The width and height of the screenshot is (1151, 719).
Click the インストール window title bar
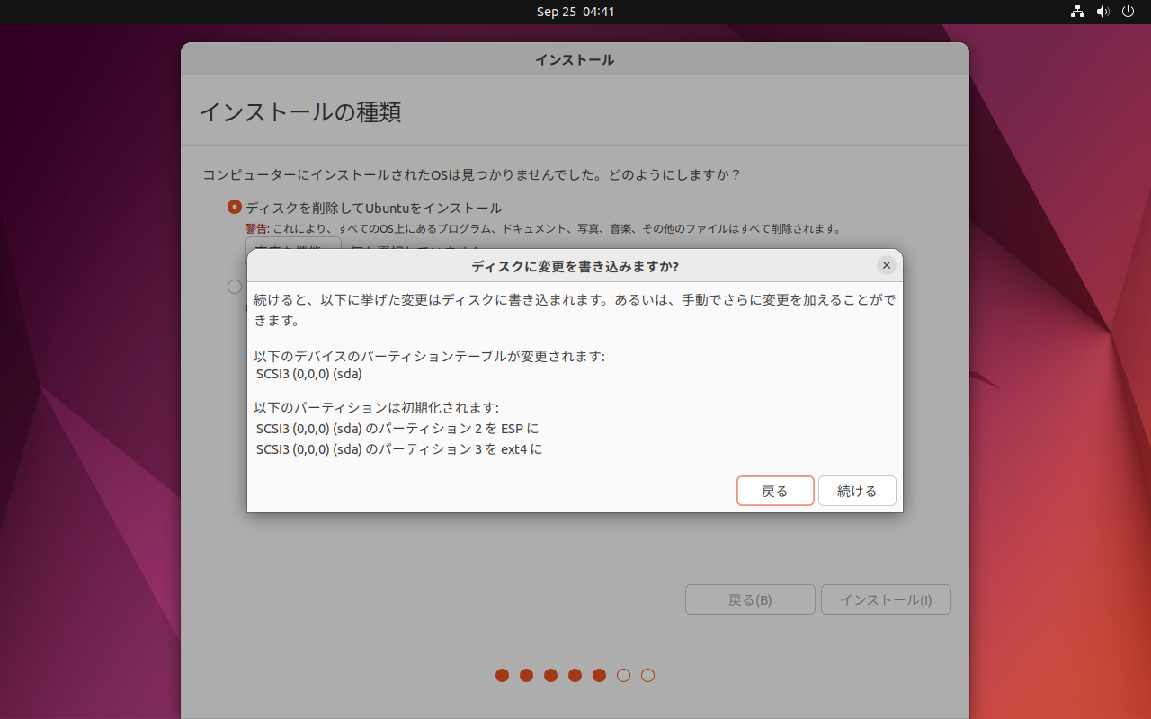click(575, 60)
